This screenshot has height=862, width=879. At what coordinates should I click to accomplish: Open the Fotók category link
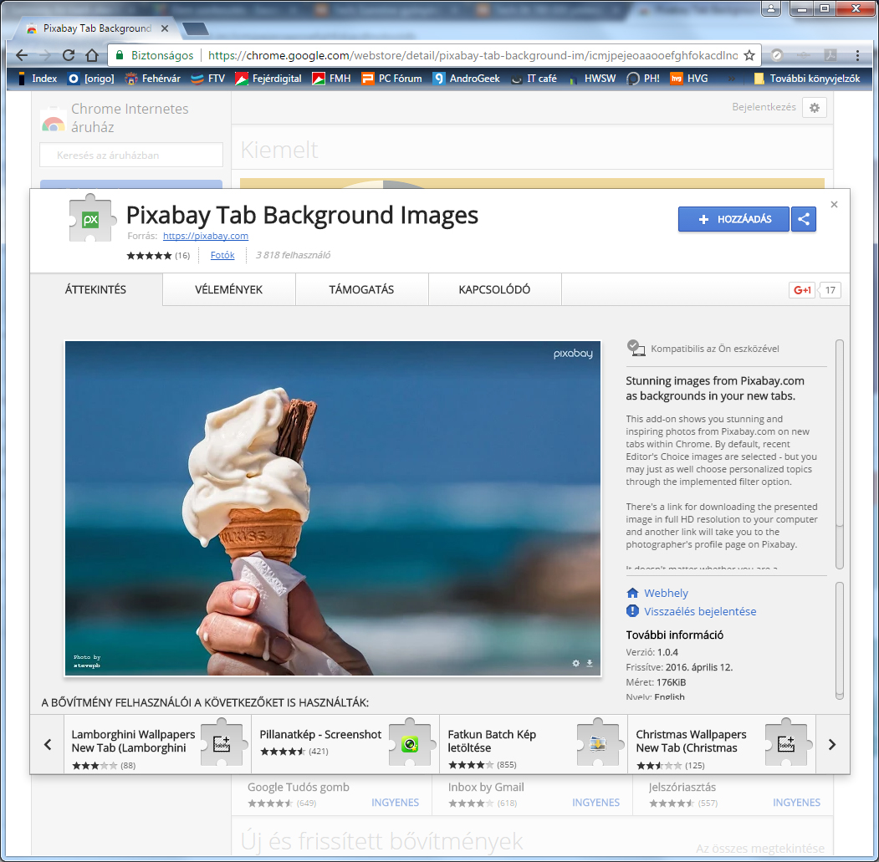click(x=222, y=255)
